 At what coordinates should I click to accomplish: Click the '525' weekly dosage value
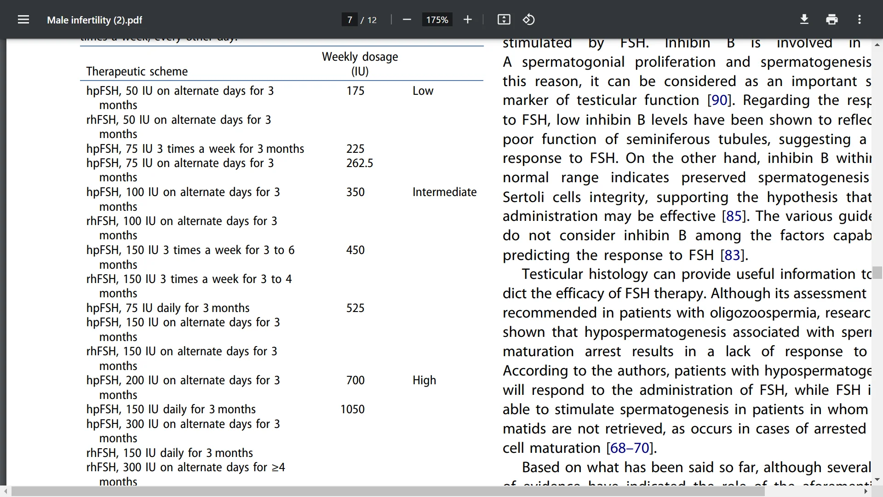click(355, 308)
